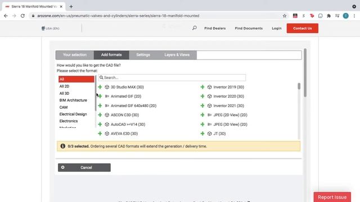
Task: Add JPEG (2D View) with plus icon
Action: 202,114
